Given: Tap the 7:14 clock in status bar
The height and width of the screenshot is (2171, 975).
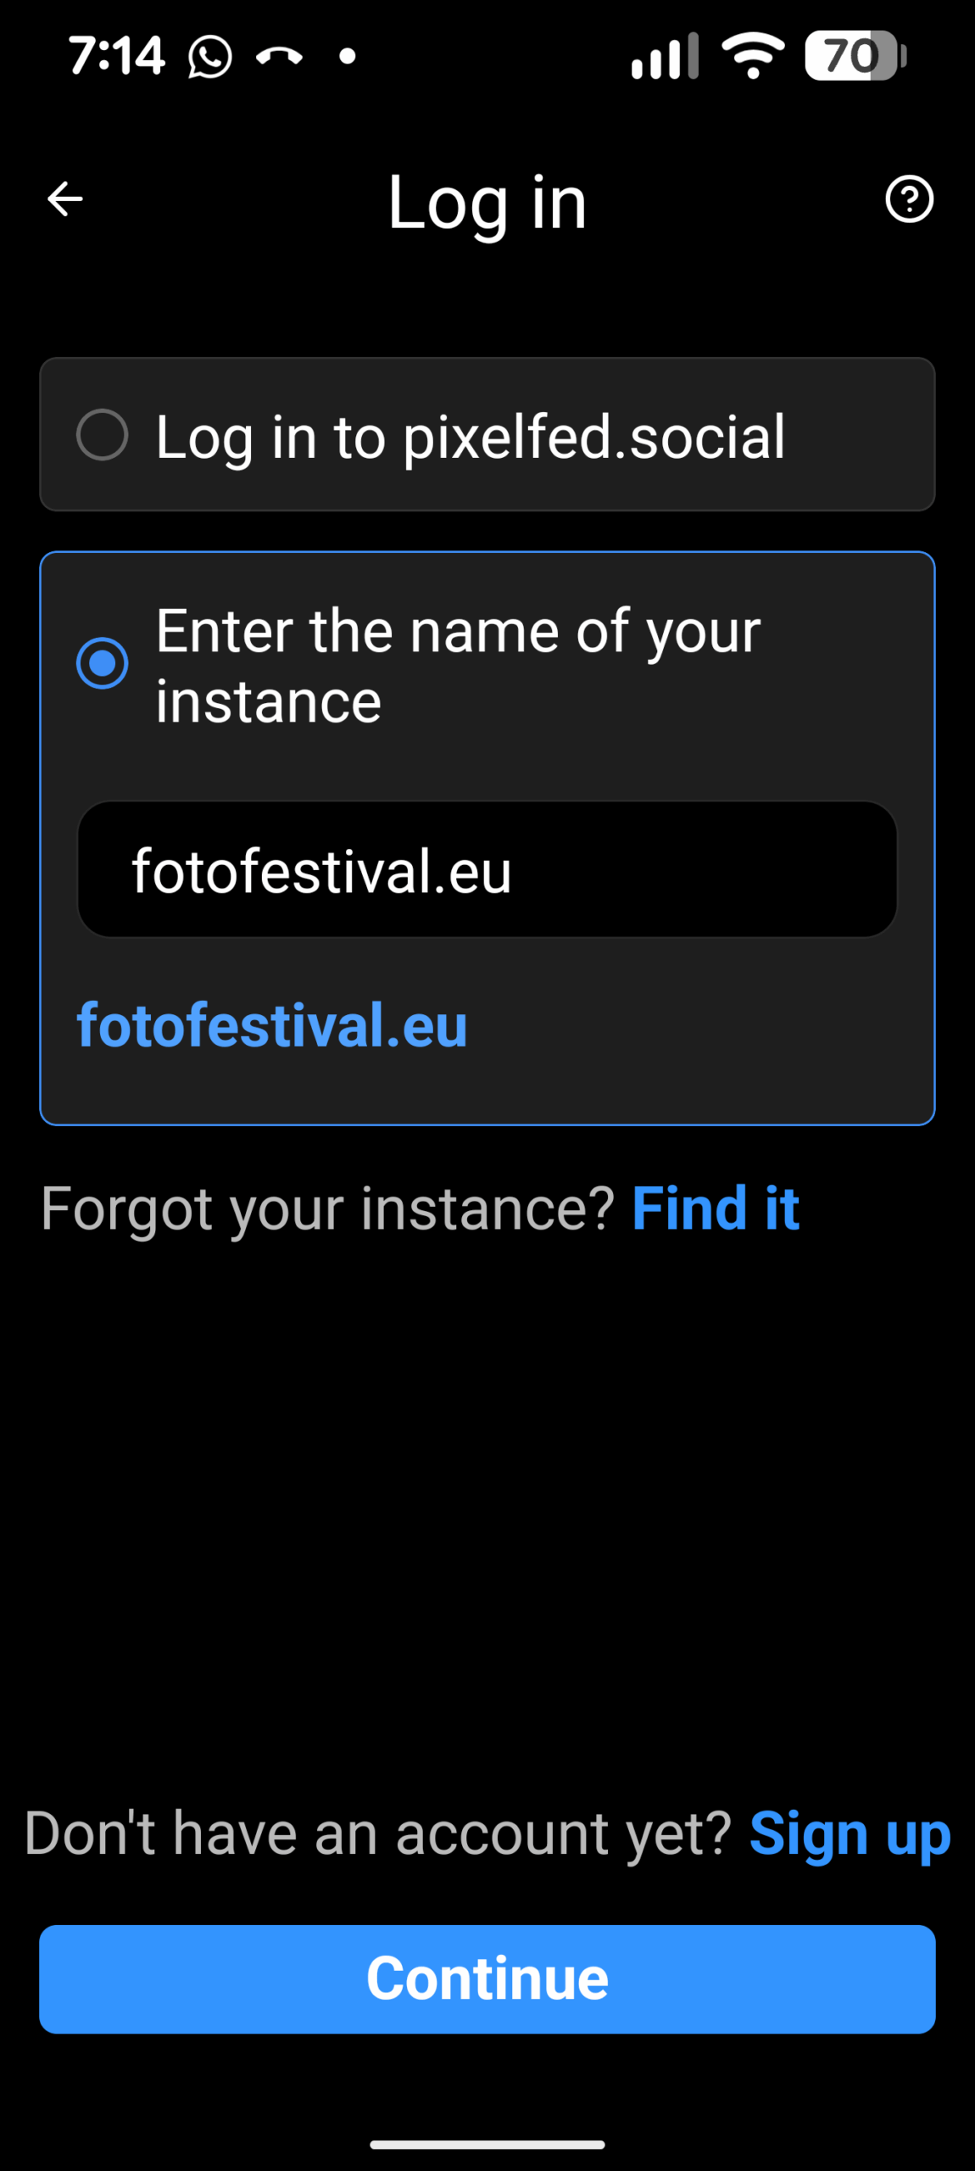Looking at the screenshot, I should pyautogui.click(x=116, y=57).
